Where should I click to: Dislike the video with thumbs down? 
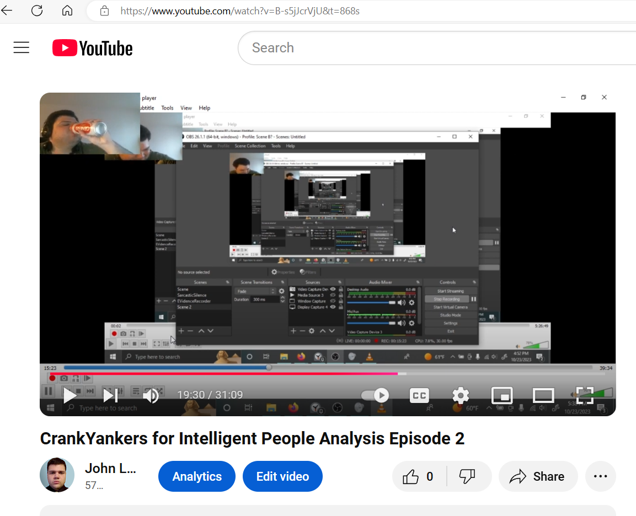point(468,476)
